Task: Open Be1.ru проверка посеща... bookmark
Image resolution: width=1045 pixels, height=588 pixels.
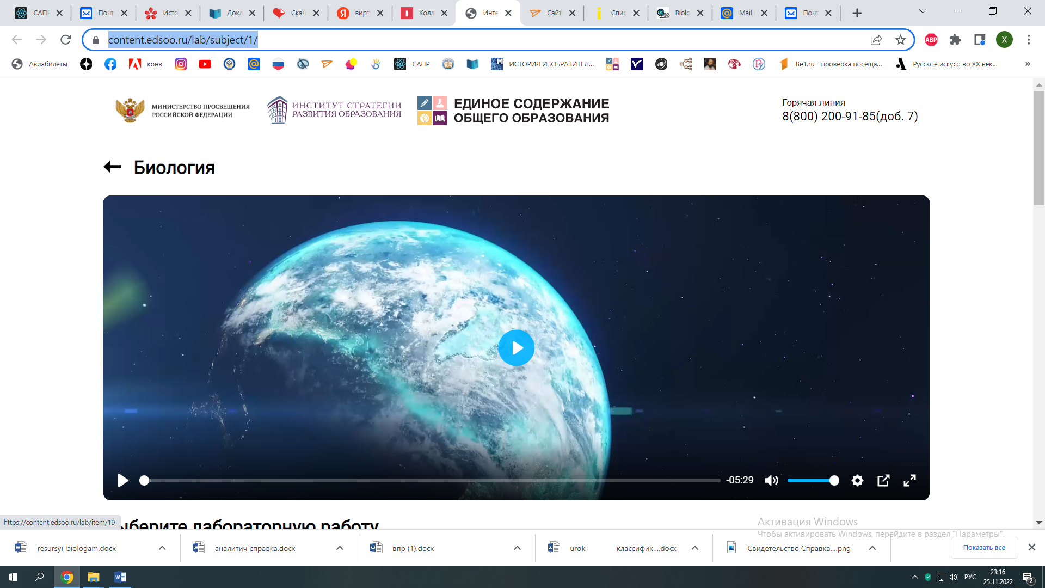Action: click(830, 64)
